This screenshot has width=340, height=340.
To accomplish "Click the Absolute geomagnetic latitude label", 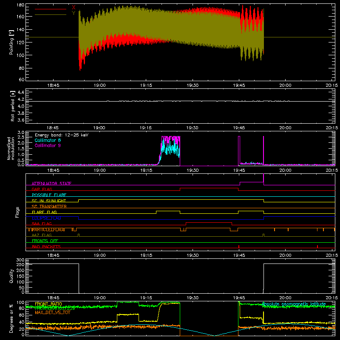I will pos(294,304).
